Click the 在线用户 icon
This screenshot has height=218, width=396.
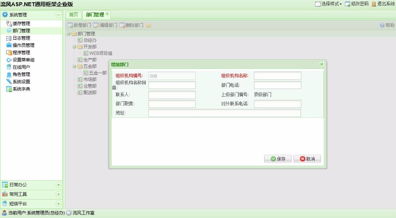[x=9, y=67]
